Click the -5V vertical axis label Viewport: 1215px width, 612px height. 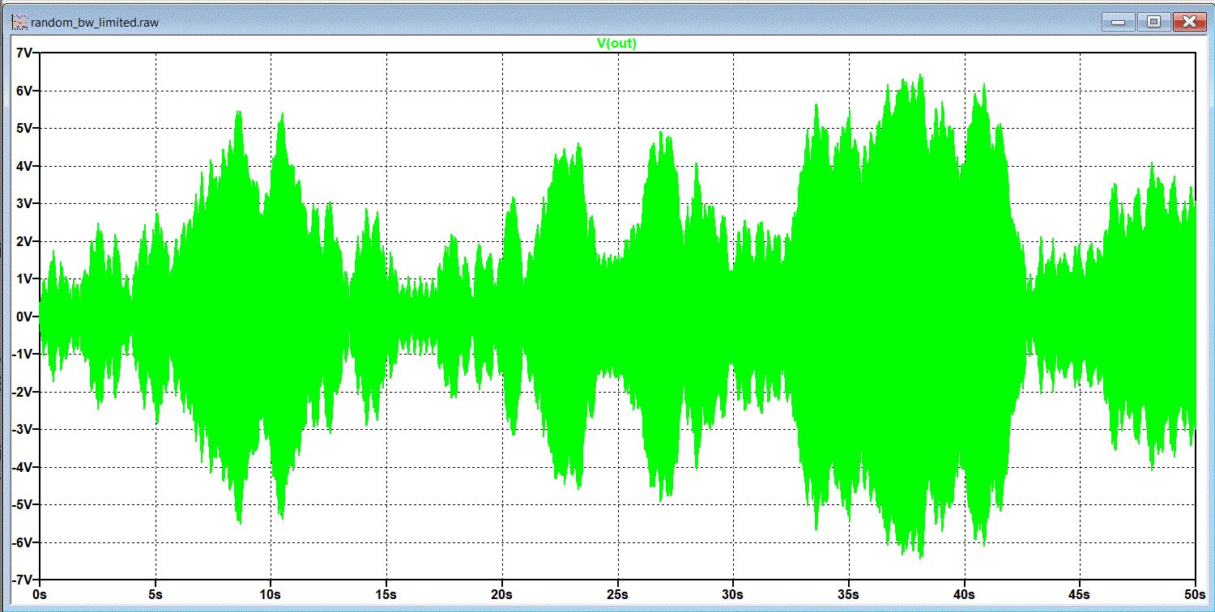(x=21, y=504)
